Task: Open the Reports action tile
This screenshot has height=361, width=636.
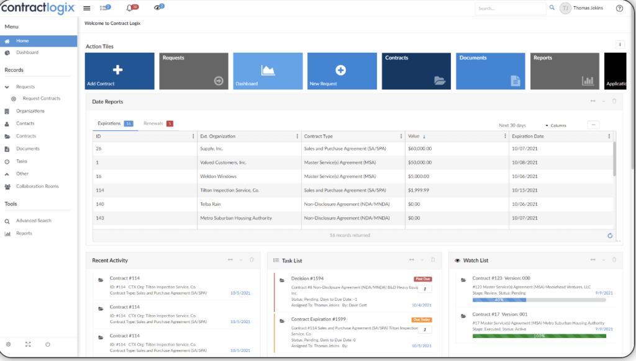Action: (565, 71)
